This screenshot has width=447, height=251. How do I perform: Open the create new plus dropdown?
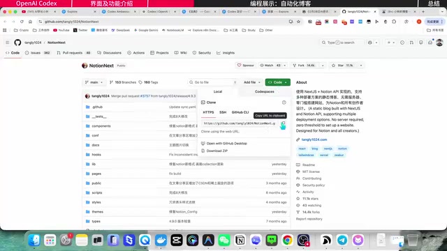pos(391,43)
